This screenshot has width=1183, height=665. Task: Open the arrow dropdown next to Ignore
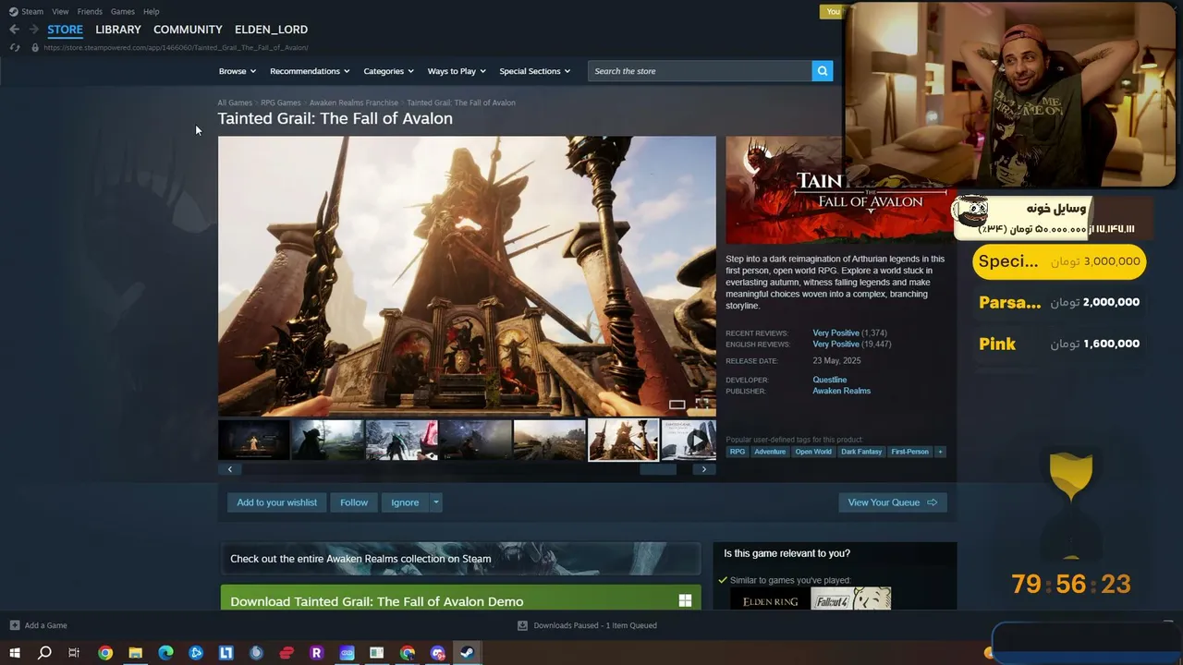[436, 502]
